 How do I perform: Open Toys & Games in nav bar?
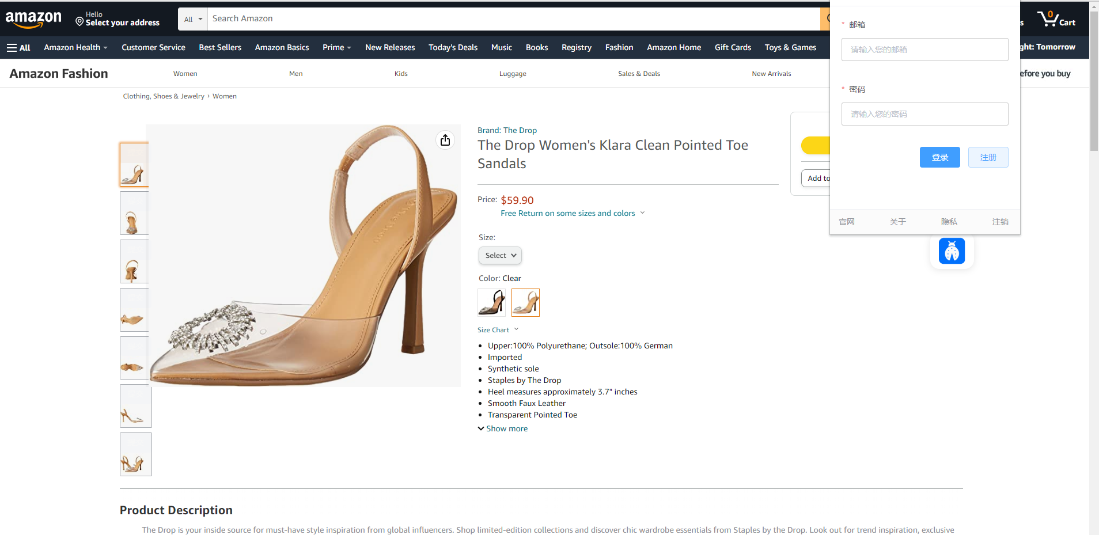790,48
